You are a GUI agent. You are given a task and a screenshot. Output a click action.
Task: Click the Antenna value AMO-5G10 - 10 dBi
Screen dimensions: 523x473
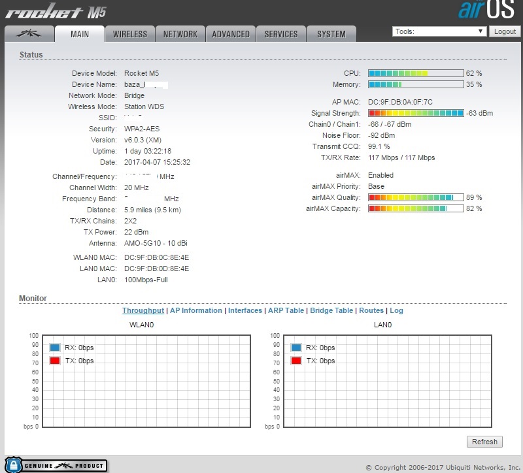[x=156, y=243]
